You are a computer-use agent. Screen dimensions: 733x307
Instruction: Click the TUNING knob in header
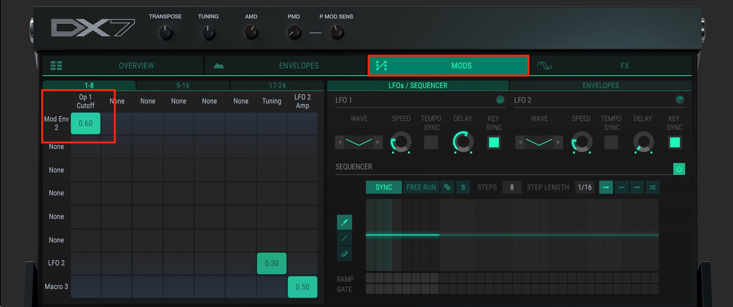point(208,32)
